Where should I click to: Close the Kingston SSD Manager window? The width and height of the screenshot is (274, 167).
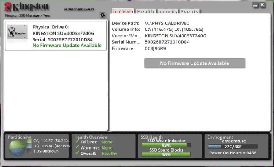(262, 5)
